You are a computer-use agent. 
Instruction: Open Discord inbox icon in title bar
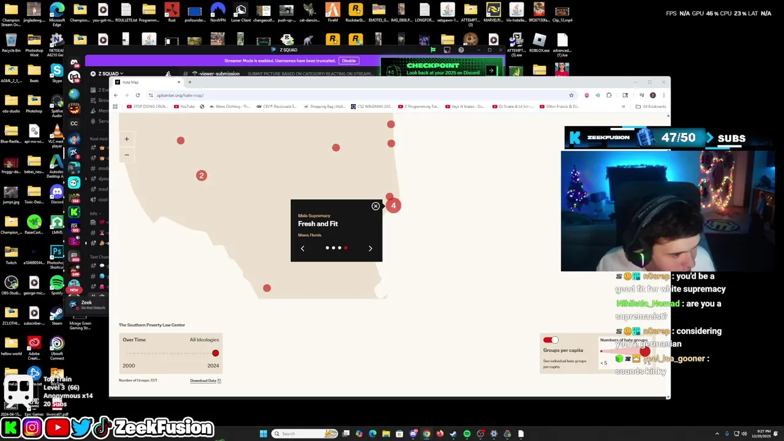[x=447, y=50]
